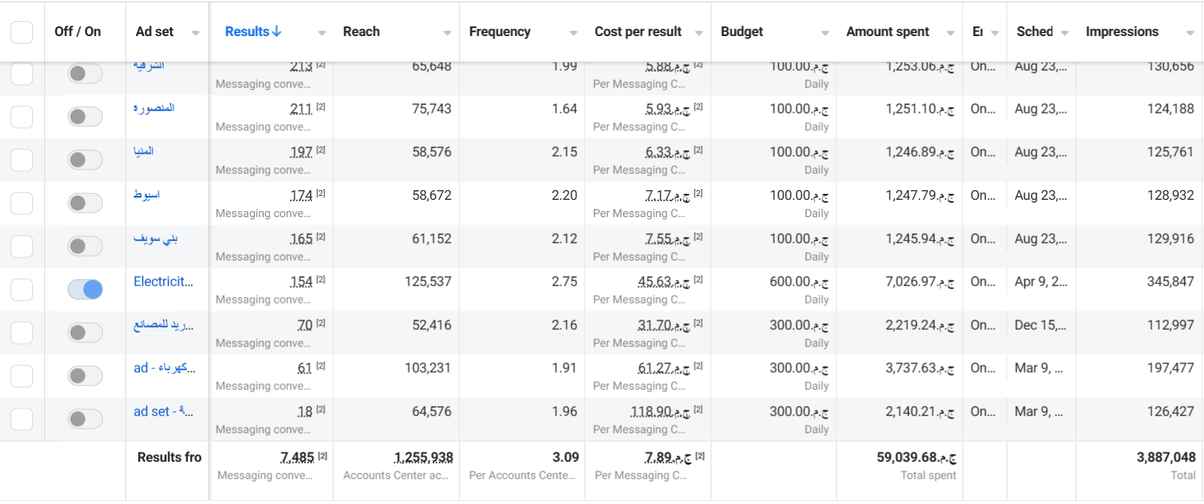Image resolution: width=1204 pixels, height=504 pixels.
Task: Tick the select-all checkbox in header
Action: (x=22, y=32)
